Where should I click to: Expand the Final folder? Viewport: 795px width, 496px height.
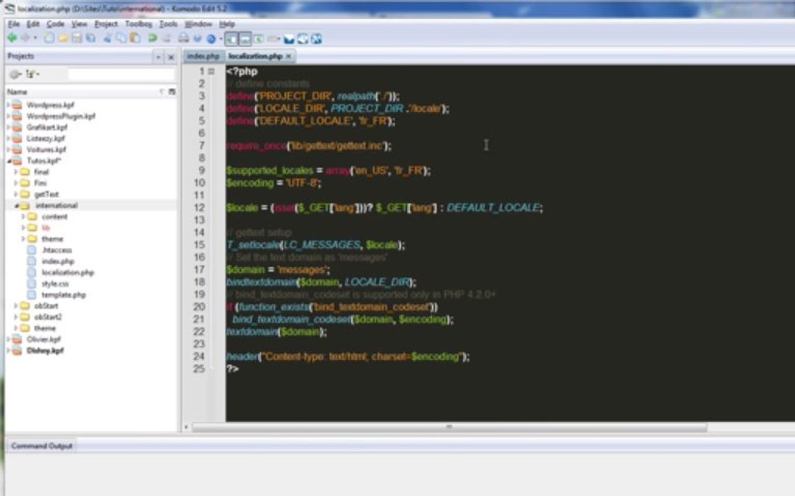pos(16,172)
